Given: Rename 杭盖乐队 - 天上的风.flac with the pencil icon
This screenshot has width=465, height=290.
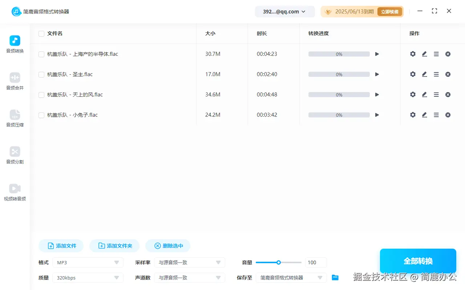Looking at the screenshot, I should point(424,95).
